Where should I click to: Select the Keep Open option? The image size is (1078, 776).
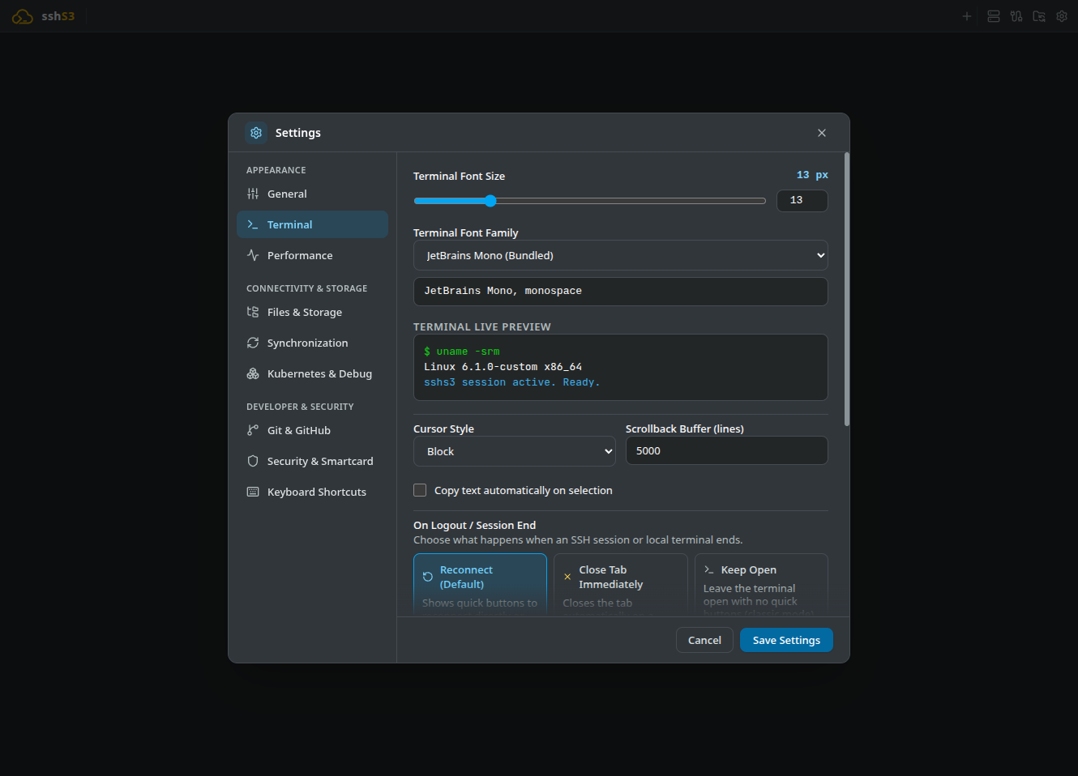pos(761,584)
